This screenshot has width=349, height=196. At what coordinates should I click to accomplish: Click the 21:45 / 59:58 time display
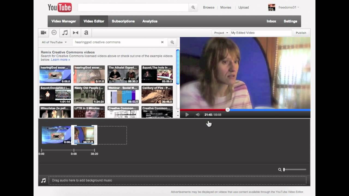[x=213, y=115]
